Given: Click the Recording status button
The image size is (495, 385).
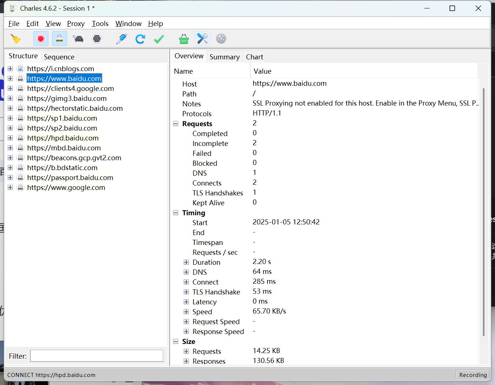Looking at the screenshot, I should click(473, 375).
